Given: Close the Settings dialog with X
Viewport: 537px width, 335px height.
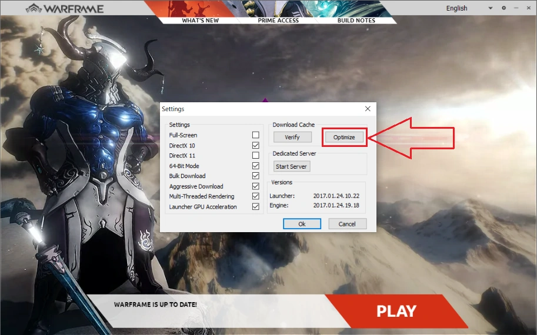Looking at the screenshot, I should click(368, 109).
